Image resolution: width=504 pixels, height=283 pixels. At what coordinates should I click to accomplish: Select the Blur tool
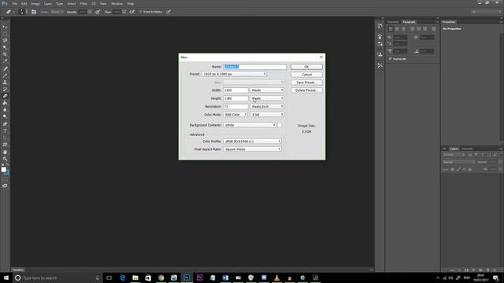(5, 110)
